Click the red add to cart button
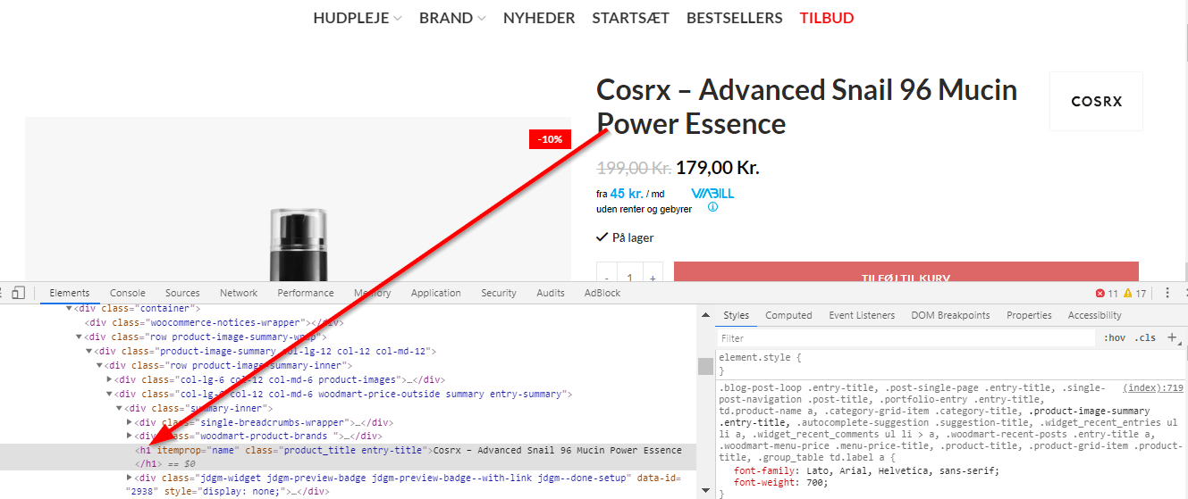Screen dimensions: 1188x499 pyautogui.click(x=906, y=272)
